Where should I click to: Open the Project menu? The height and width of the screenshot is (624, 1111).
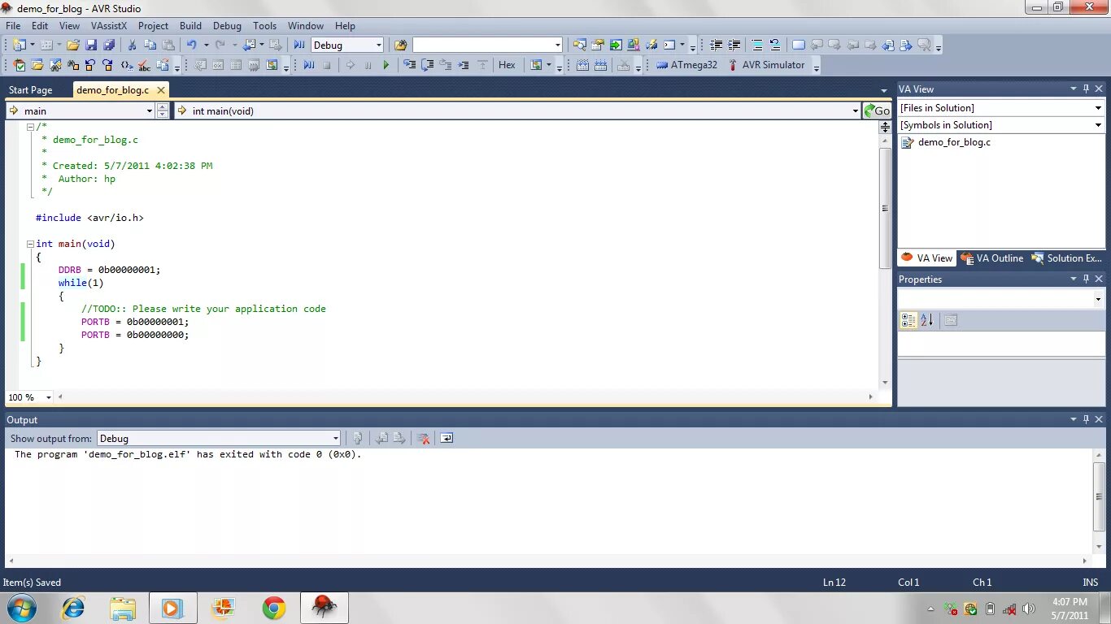pos(153,26)
